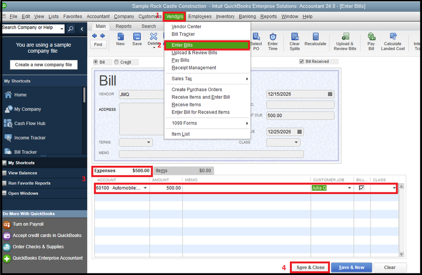Screen dimensions: 422x275
Task: Click the Vendor field containing JMQ
Action: point(142,94)
